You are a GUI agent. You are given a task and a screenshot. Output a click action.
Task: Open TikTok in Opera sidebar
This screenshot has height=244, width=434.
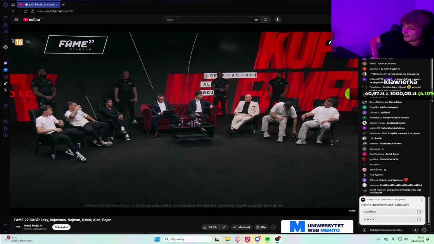pyautogui.click(x=5, y=83)
